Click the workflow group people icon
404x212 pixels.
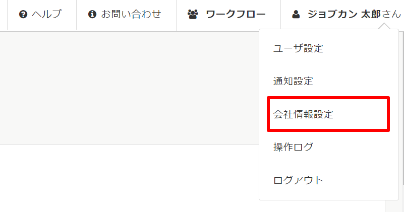click(x=193, y=15)
